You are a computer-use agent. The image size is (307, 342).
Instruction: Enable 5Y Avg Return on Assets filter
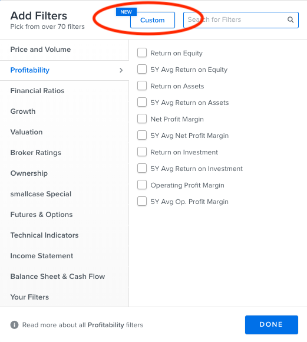pos(142,102)
